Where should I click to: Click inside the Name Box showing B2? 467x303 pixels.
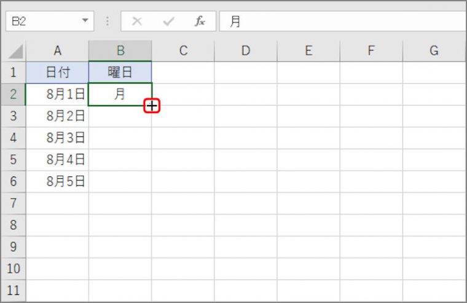tap(44, 21)
